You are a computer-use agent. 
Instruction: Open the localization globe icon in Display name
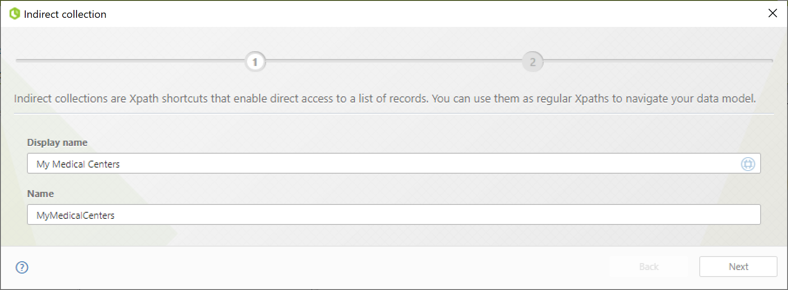click(748, 164)
